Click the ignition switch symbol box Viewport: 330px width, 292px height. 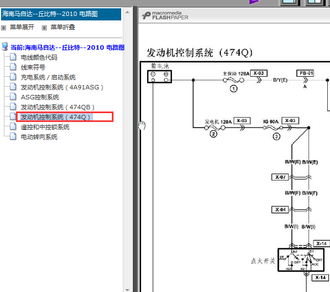coord(301,260)
